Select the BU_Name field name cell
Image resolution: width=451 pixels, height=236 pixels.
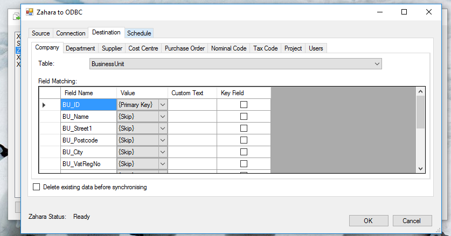(x=88, y=117)
